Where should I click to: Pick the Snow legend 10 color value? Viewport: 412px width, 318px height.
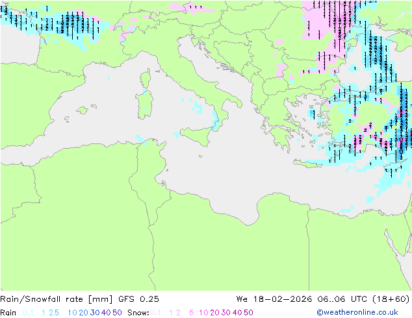click(x=203, y=313)
